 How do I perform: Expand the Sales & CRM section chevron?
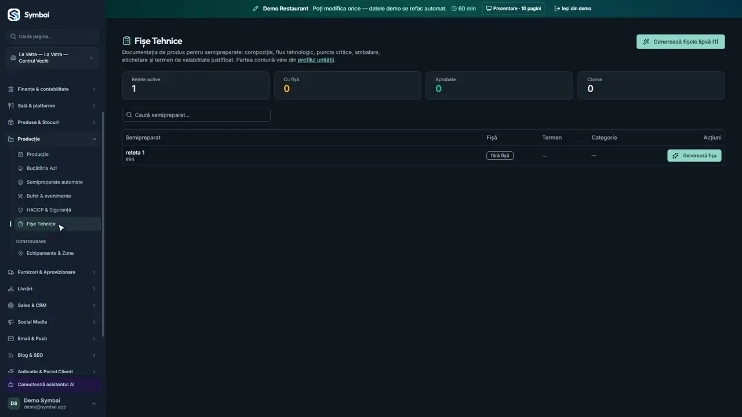coord(94,305)
